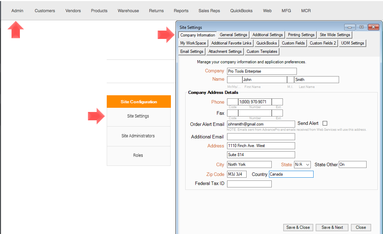
Task: Select the UOM Settings tab
Action: point(352,43)
